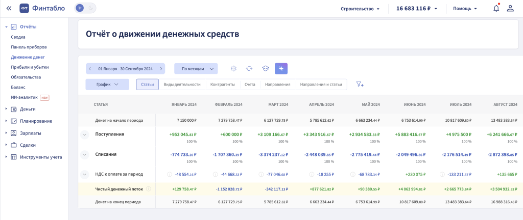Expand the Зарплаты sidebar section
523x220 pixels.
tap(6, 133)
